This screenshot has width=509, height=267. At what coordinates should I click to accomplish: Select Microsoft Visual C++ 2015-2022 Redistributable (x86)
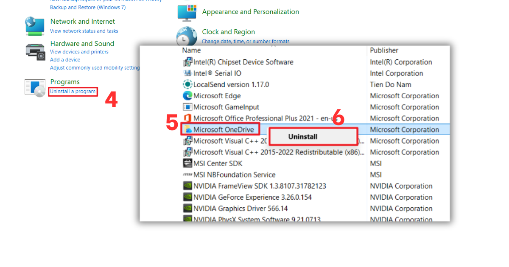coord(278,152)
